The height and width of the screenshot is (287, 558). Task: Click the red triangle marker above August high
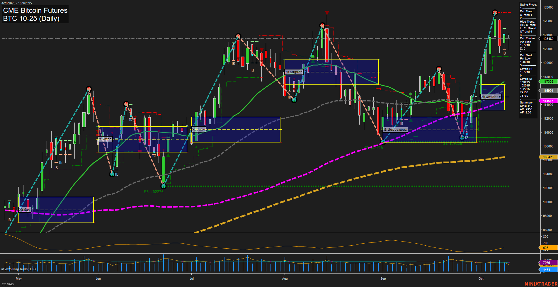tap(327, 13)
